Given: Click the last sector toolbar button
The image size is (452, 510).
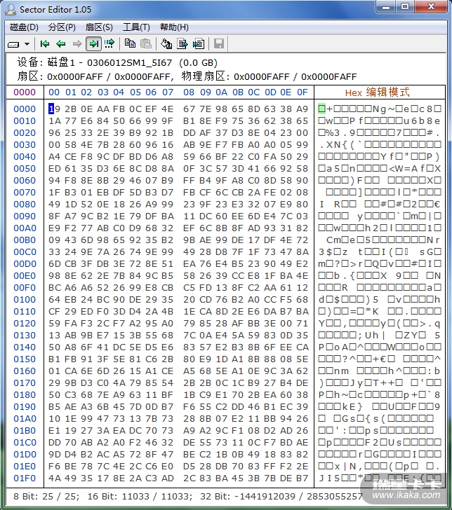Looking at the screenshot, I should point(93,43).
